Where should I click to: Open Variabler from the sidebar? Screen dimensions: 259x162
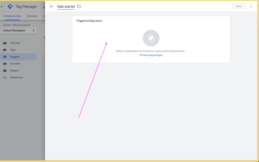click(15, 64)
